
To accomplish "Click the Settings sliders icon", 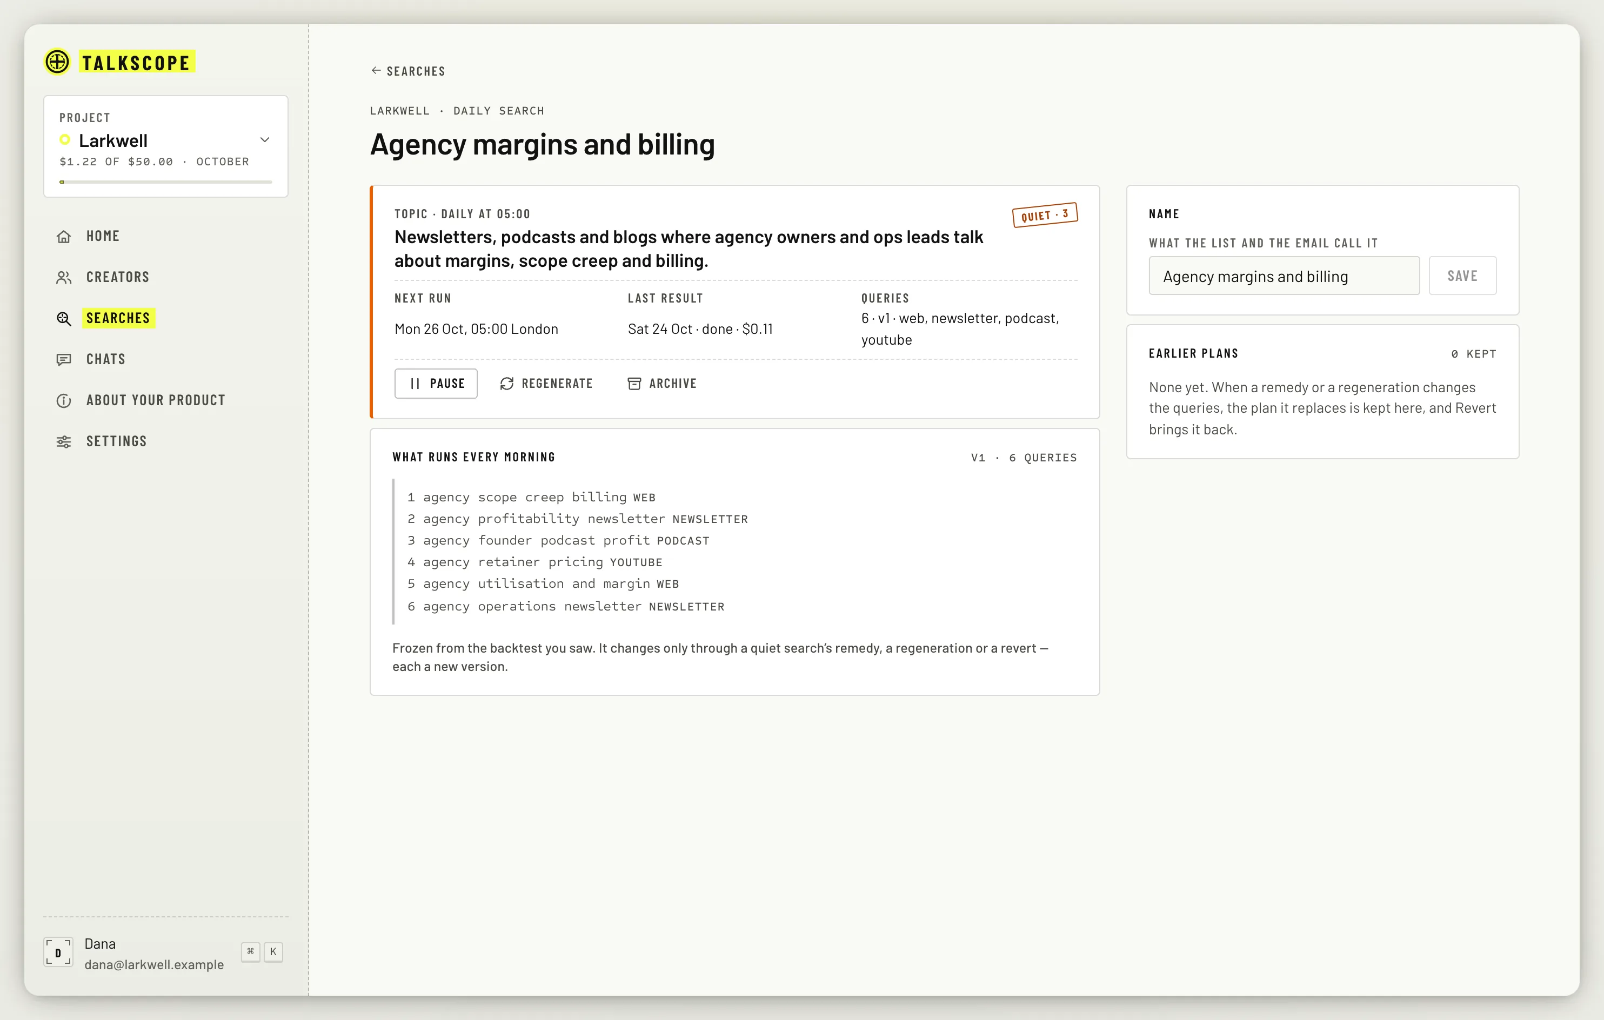I will [x=64, y=441].
